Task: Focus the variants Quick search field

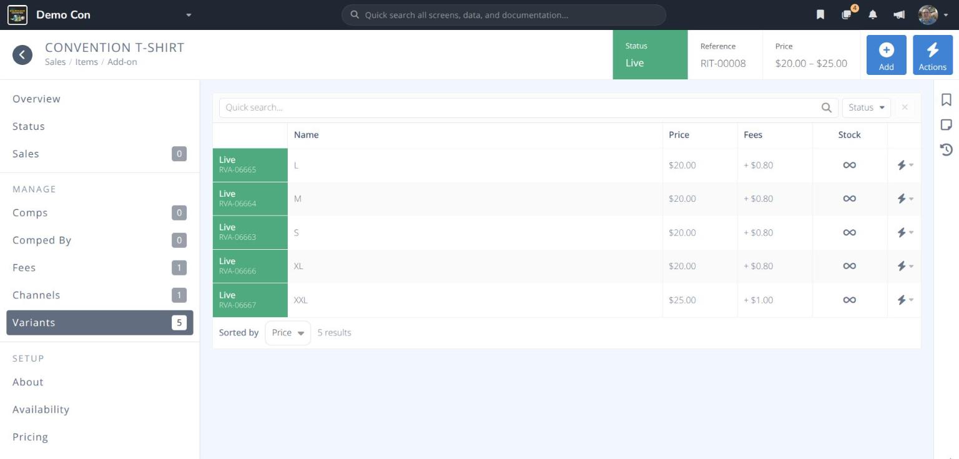Action: click(528, 107)
